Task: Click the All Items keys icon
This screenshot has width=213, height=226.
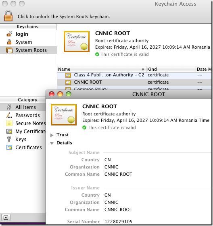Action: click(9, 107)
